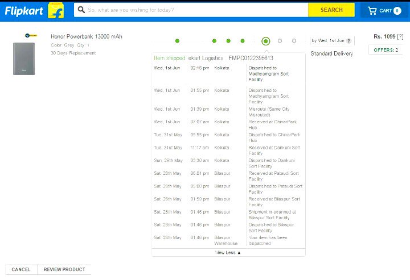Click the magnifier icon in search bar

click(x=81, y=10)
